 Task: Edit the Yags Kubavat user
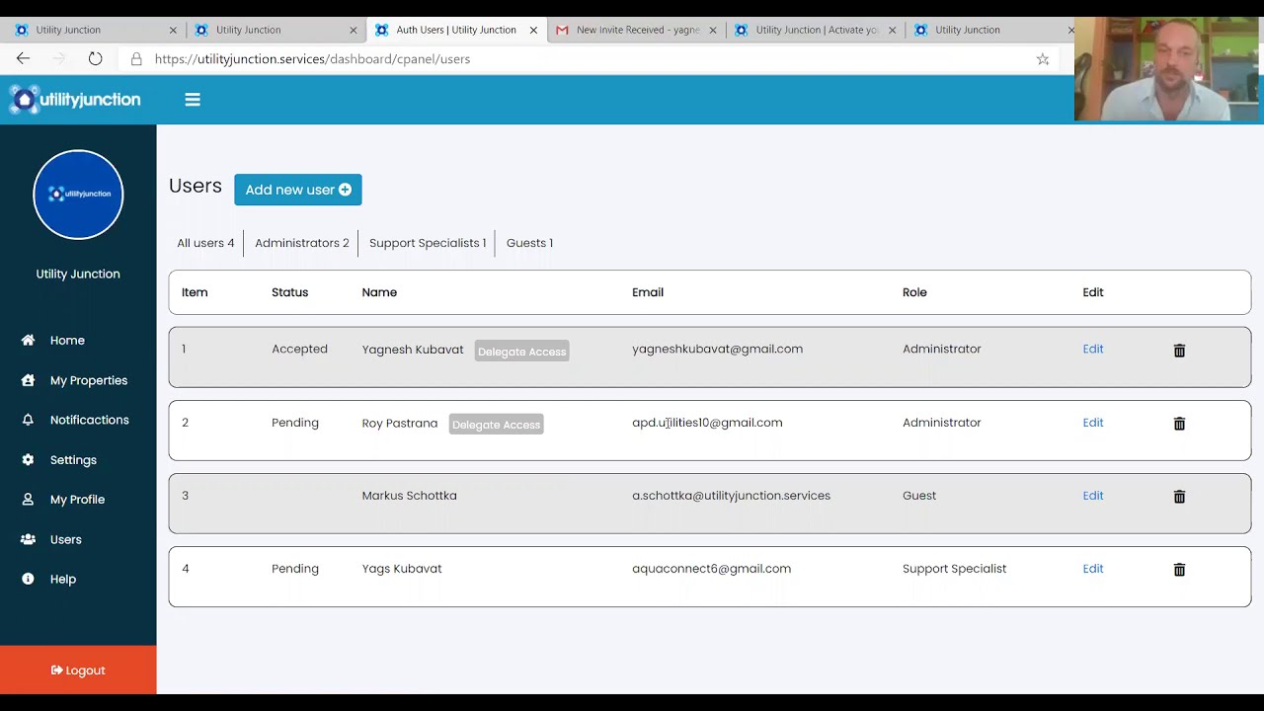(1093, 569)
